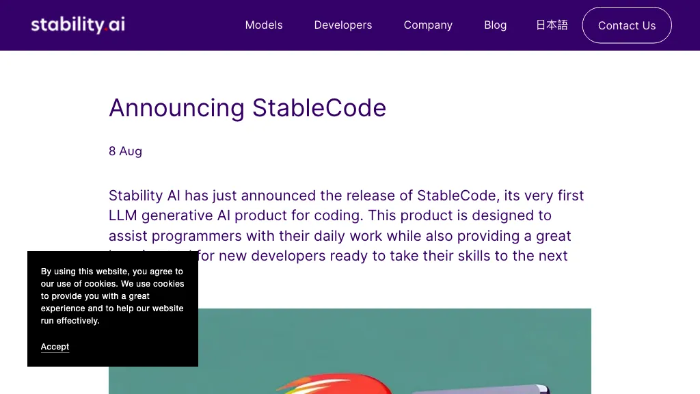Click the stability.ai logo
Image resolution: width=700 pixels, height=394 pixels.
click(x=77, y=25)
